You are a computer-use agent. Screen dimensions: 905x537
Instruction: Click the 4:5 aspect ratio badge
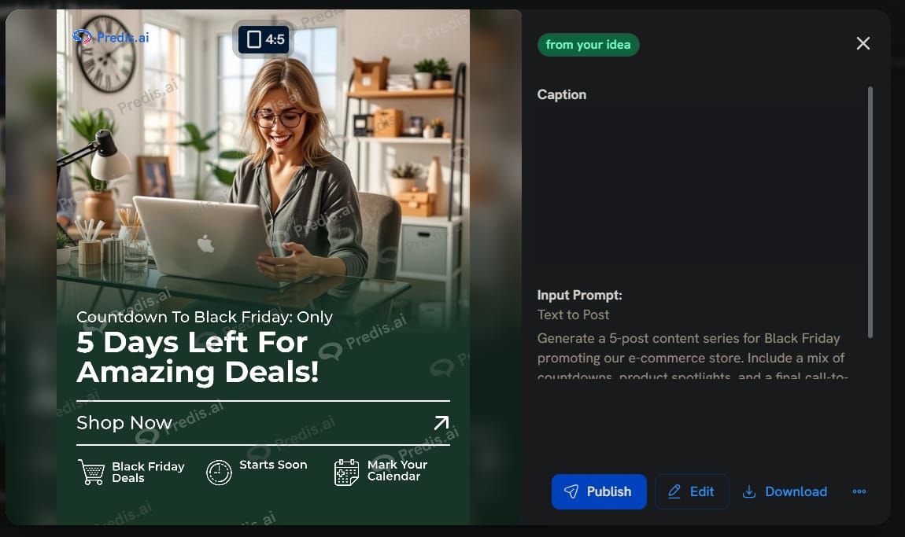tap(264, 39)
